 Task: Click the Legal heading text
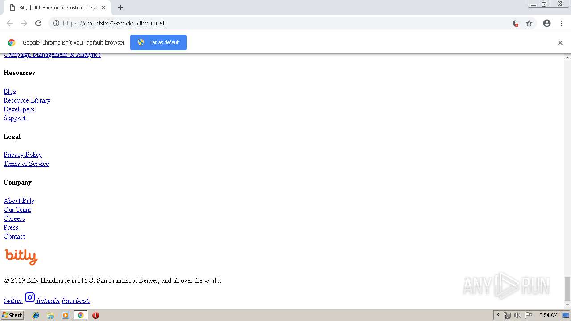[x=12, y=136]
